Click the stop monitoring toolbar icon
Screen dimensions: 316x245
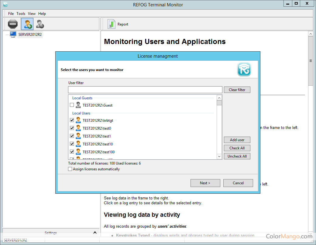[13, 24]
